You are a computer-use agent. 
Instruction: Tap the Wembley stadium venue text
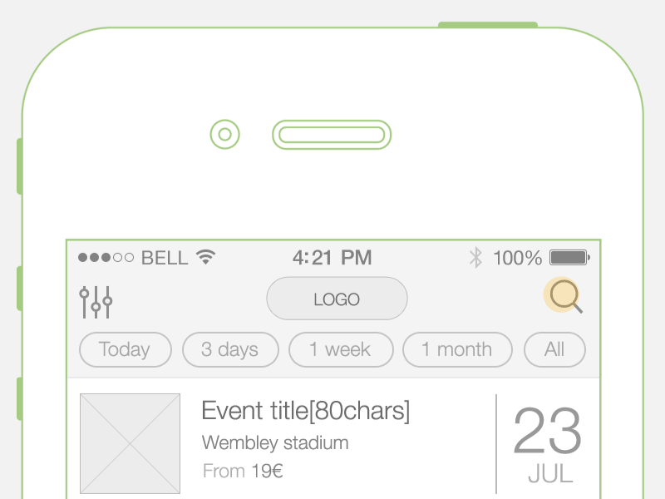coord(275,442)
